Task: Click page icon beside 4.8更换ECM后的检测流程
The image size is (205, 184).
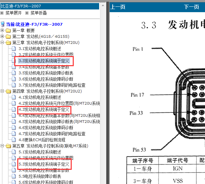Action: (14, 140)
